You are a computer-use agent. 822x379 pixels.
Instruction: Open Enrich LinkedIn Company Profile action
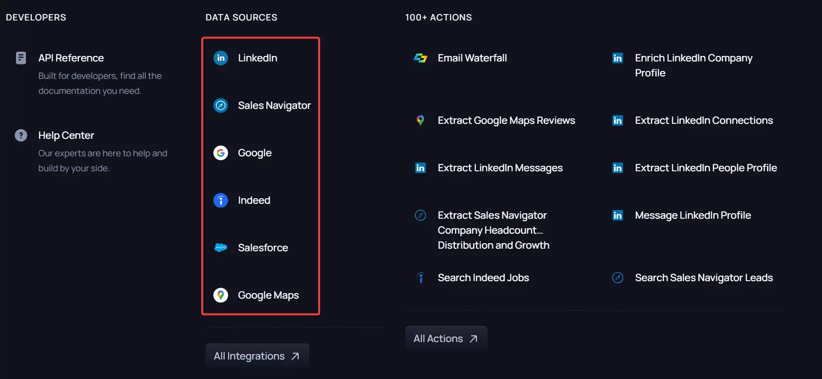(x=693, y=65)
